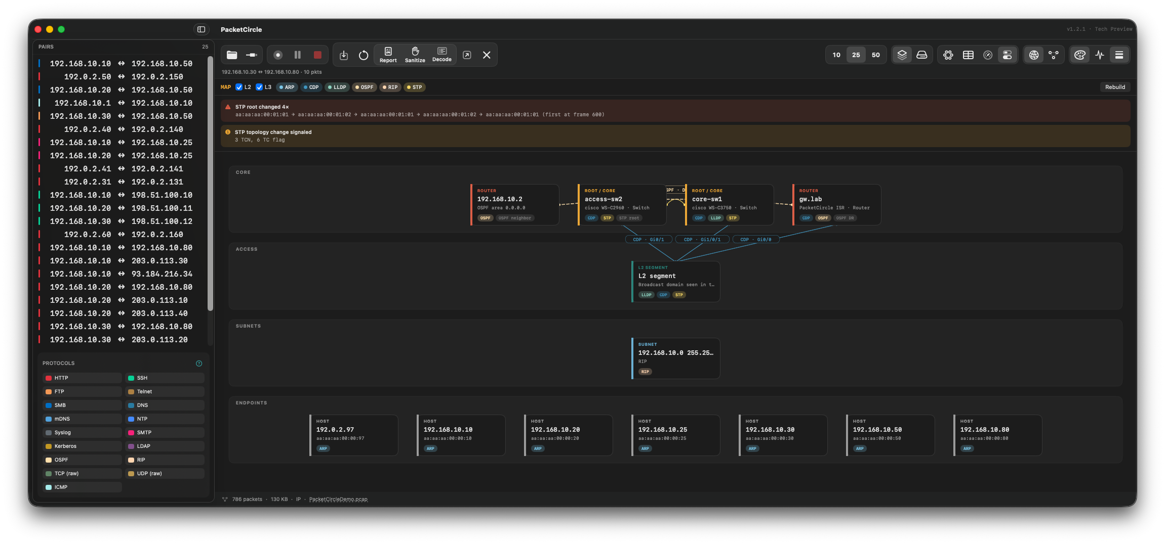This screenshot has width=1165, height=544.
Task: Click the hard drive device icon
Action: (x=922, y=55)
